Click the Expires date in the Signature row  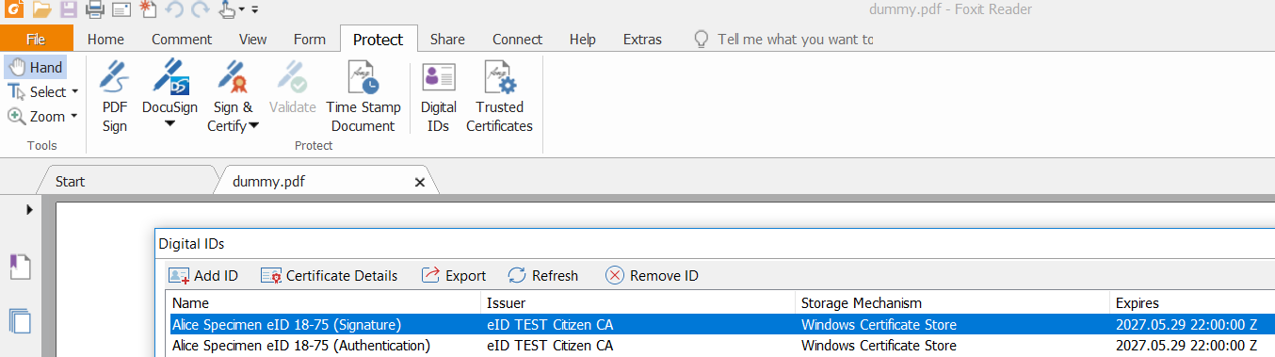coord(1186,324)
